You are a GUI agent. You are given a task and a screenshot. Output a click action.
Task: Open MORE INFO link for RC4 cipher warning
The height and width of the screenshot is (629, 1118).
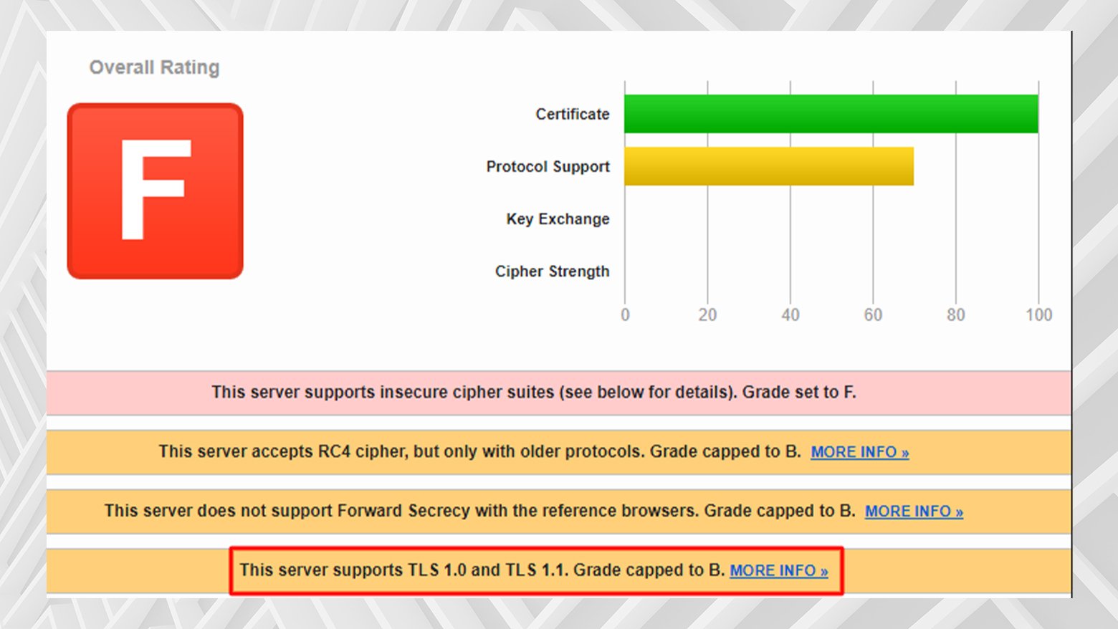pos(860,452)
